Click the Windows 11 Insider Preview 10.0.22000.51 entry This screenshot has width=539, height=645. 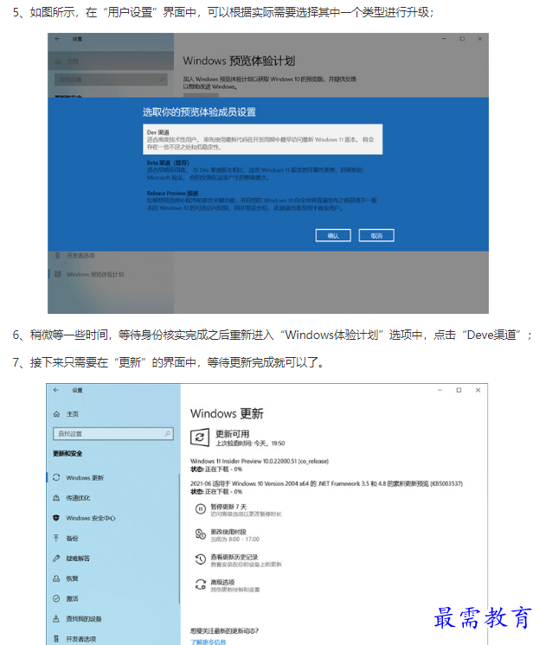(x=260, y=461)
